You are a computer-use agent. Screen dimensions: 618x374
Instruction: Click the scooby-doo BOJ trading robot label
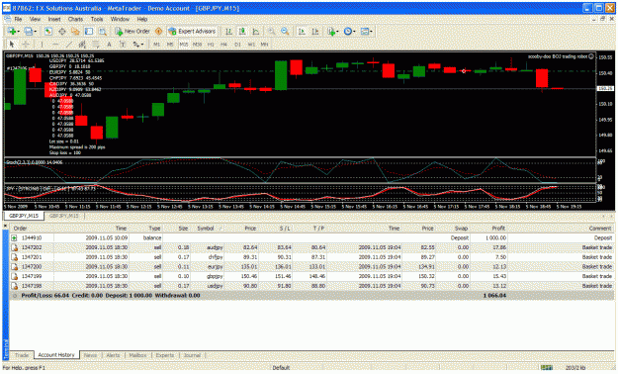[x=558, y=56]
